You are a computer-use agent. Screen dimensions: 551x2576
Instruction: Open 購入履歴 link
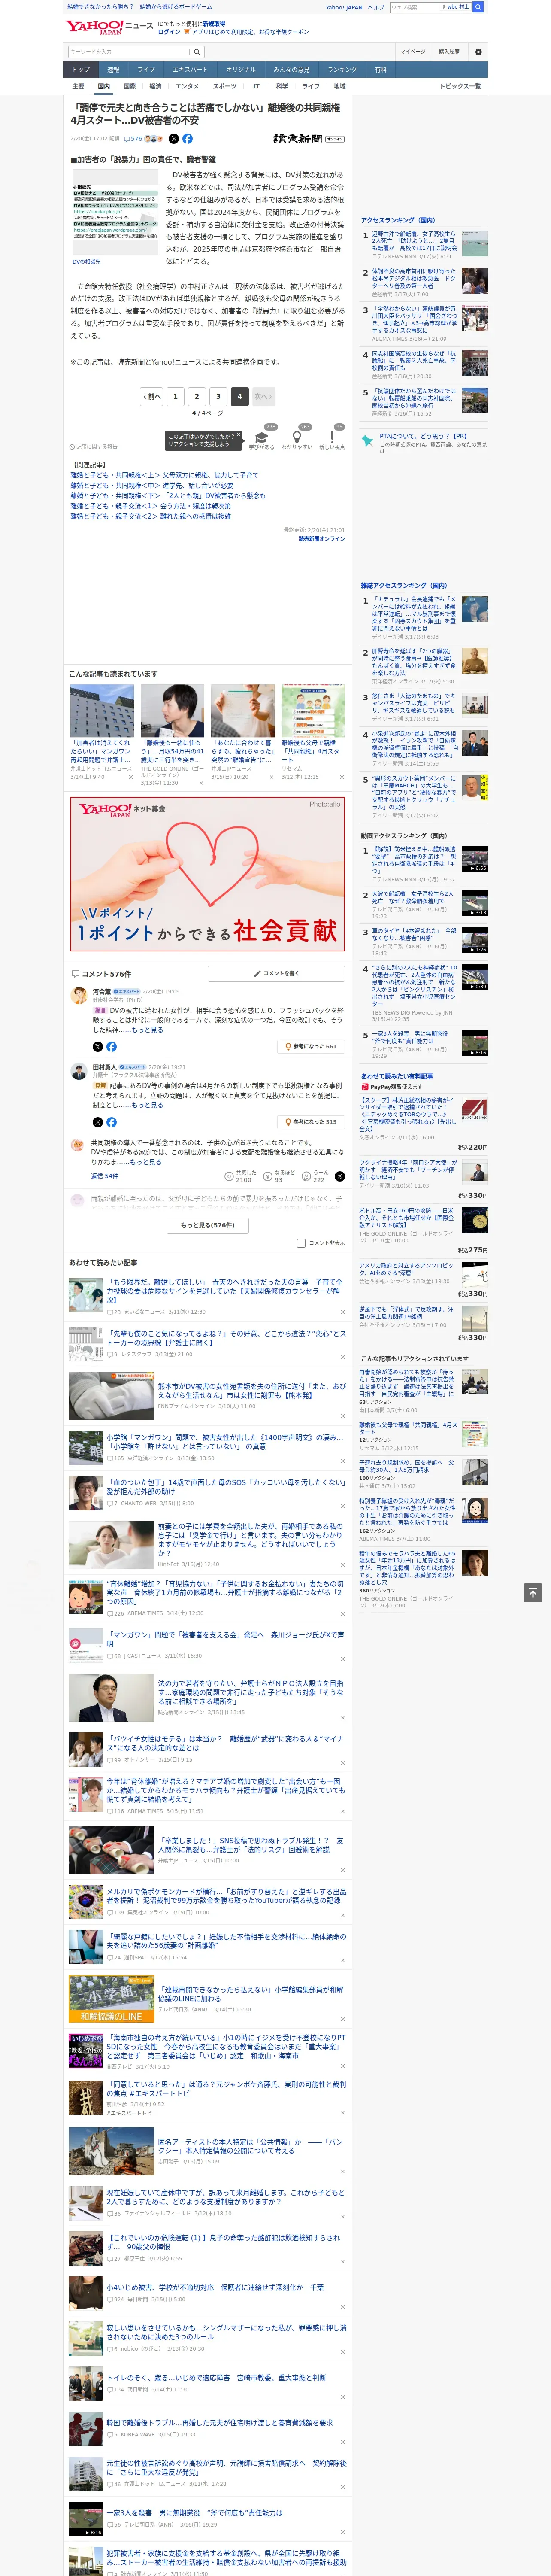[x=449, y=52]
